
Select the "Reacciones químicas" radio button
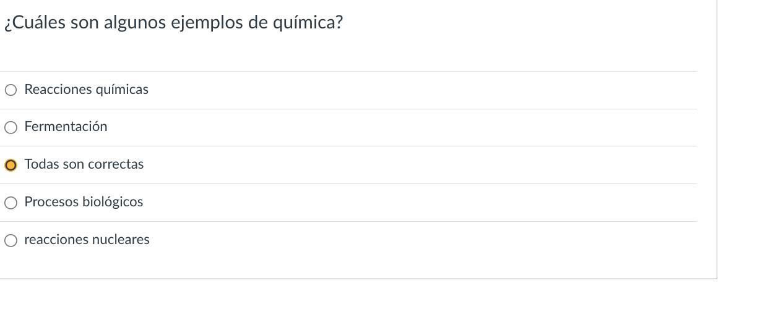tap(11, 90)
